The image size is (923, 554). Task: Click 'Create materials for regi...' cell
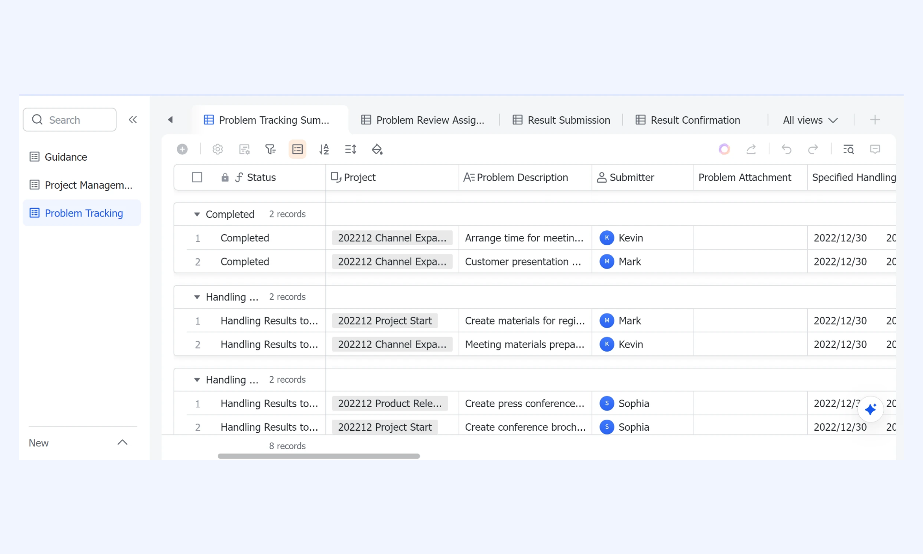click(x=525, y=320)
